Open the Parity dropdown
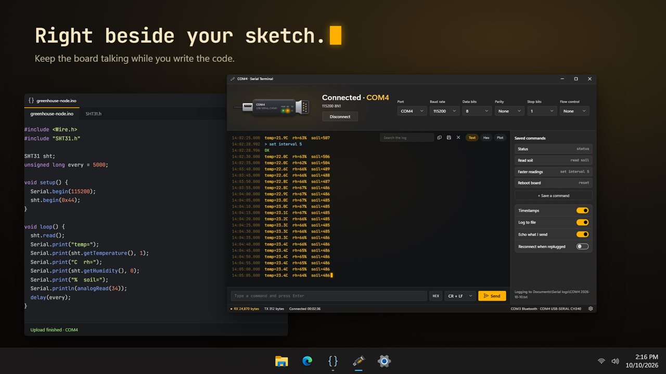Image resolution: width=666 pixels, height=374 pixels. point(509,111)
